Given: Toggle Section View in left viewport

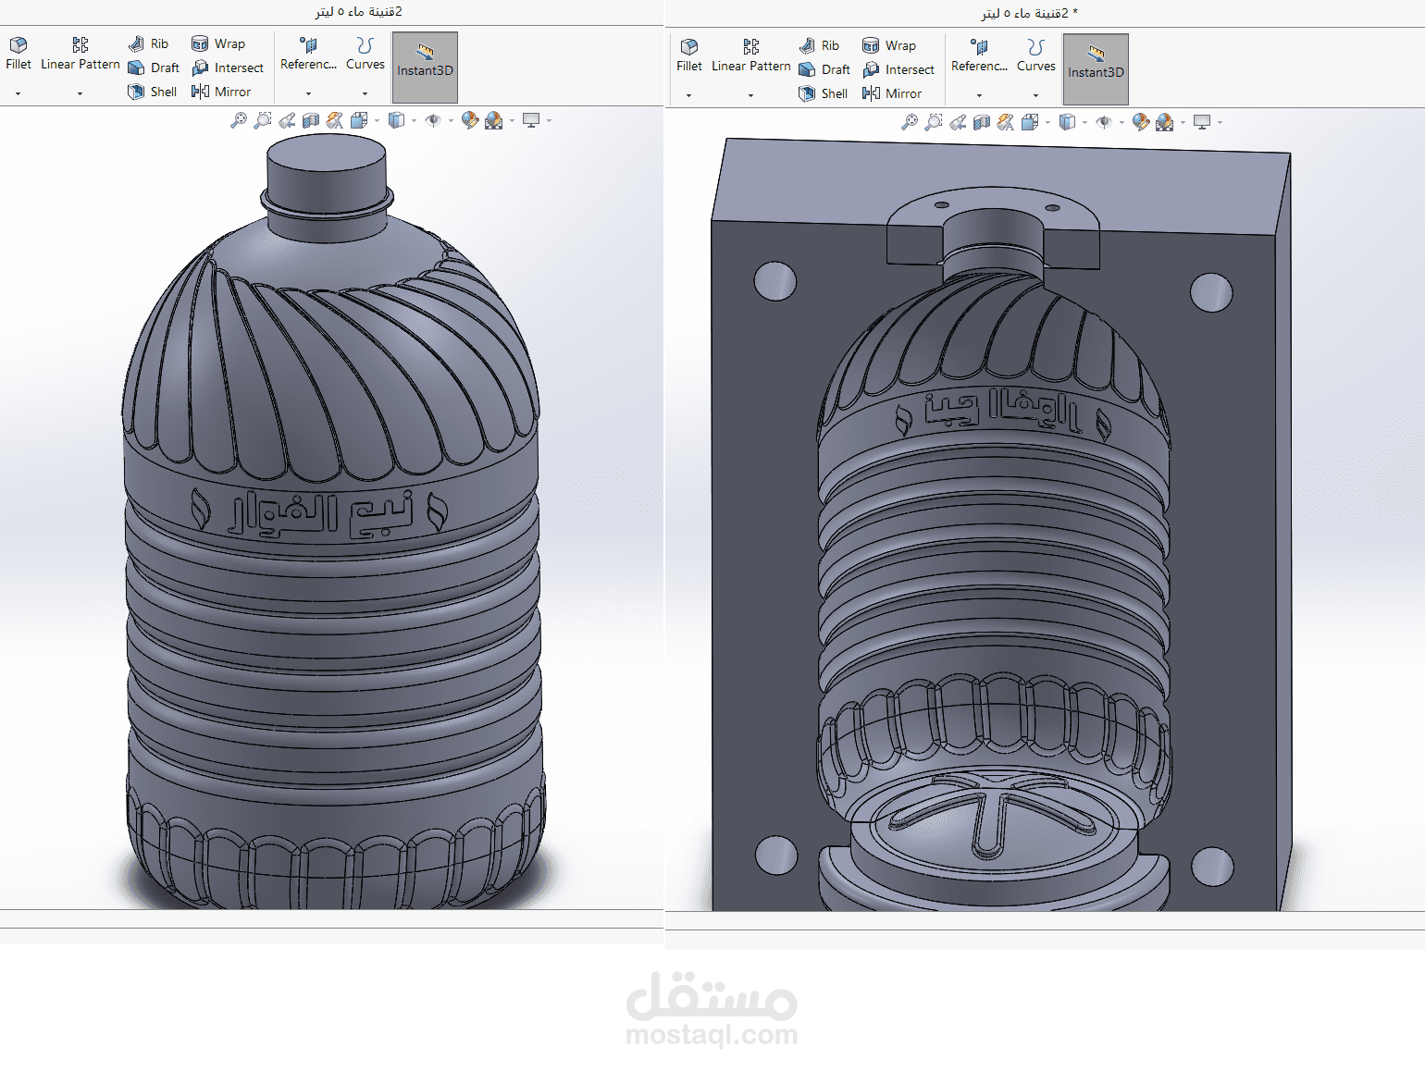Looking at the screenshot, I should (x=311, y=120).
